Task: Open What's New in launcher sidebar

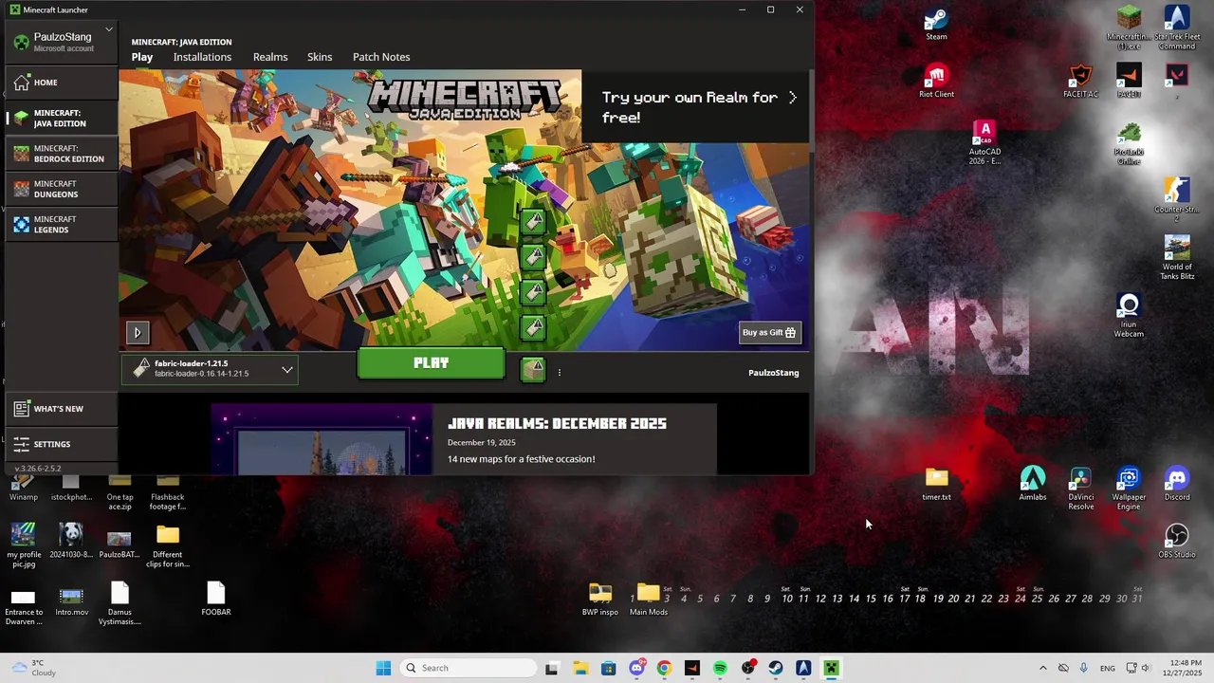Action: (62, 409)
